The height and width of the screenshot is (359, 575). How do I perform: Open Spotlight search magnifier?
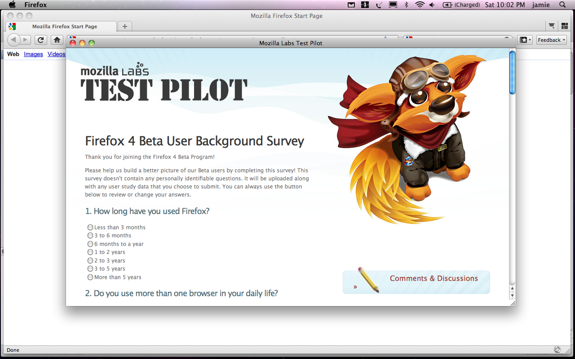click(x=562, y=5)
